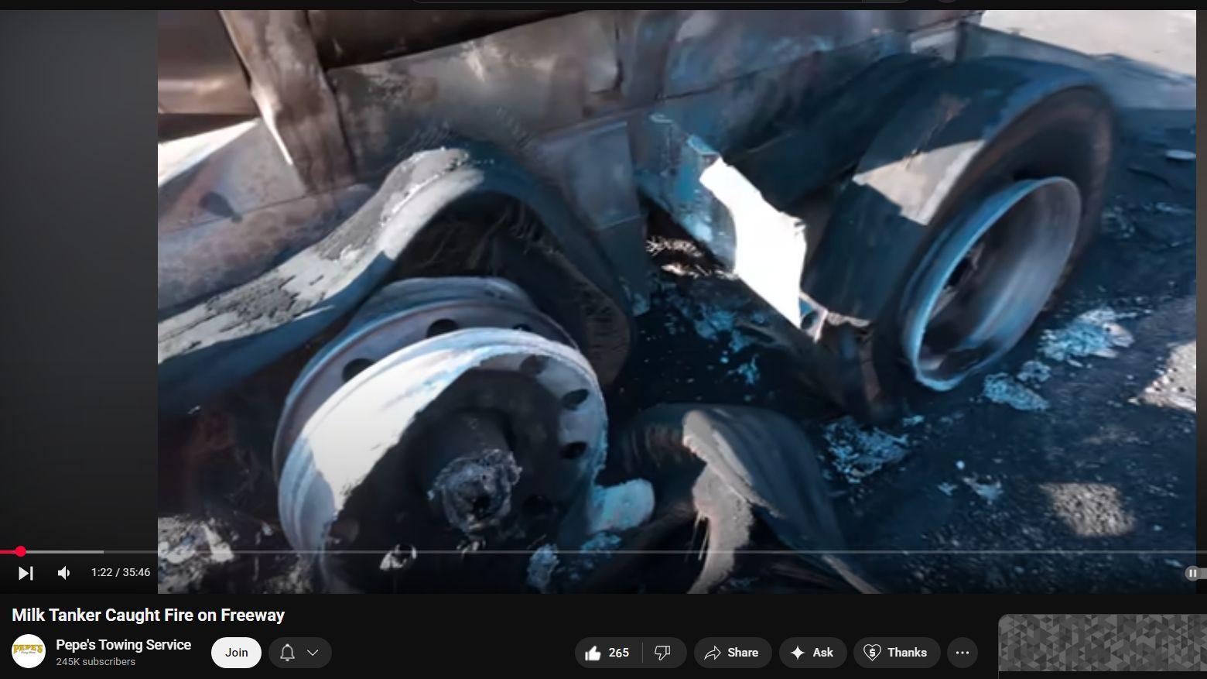Click the 1:22 / 35:46 time display

(x=121, y=573)
